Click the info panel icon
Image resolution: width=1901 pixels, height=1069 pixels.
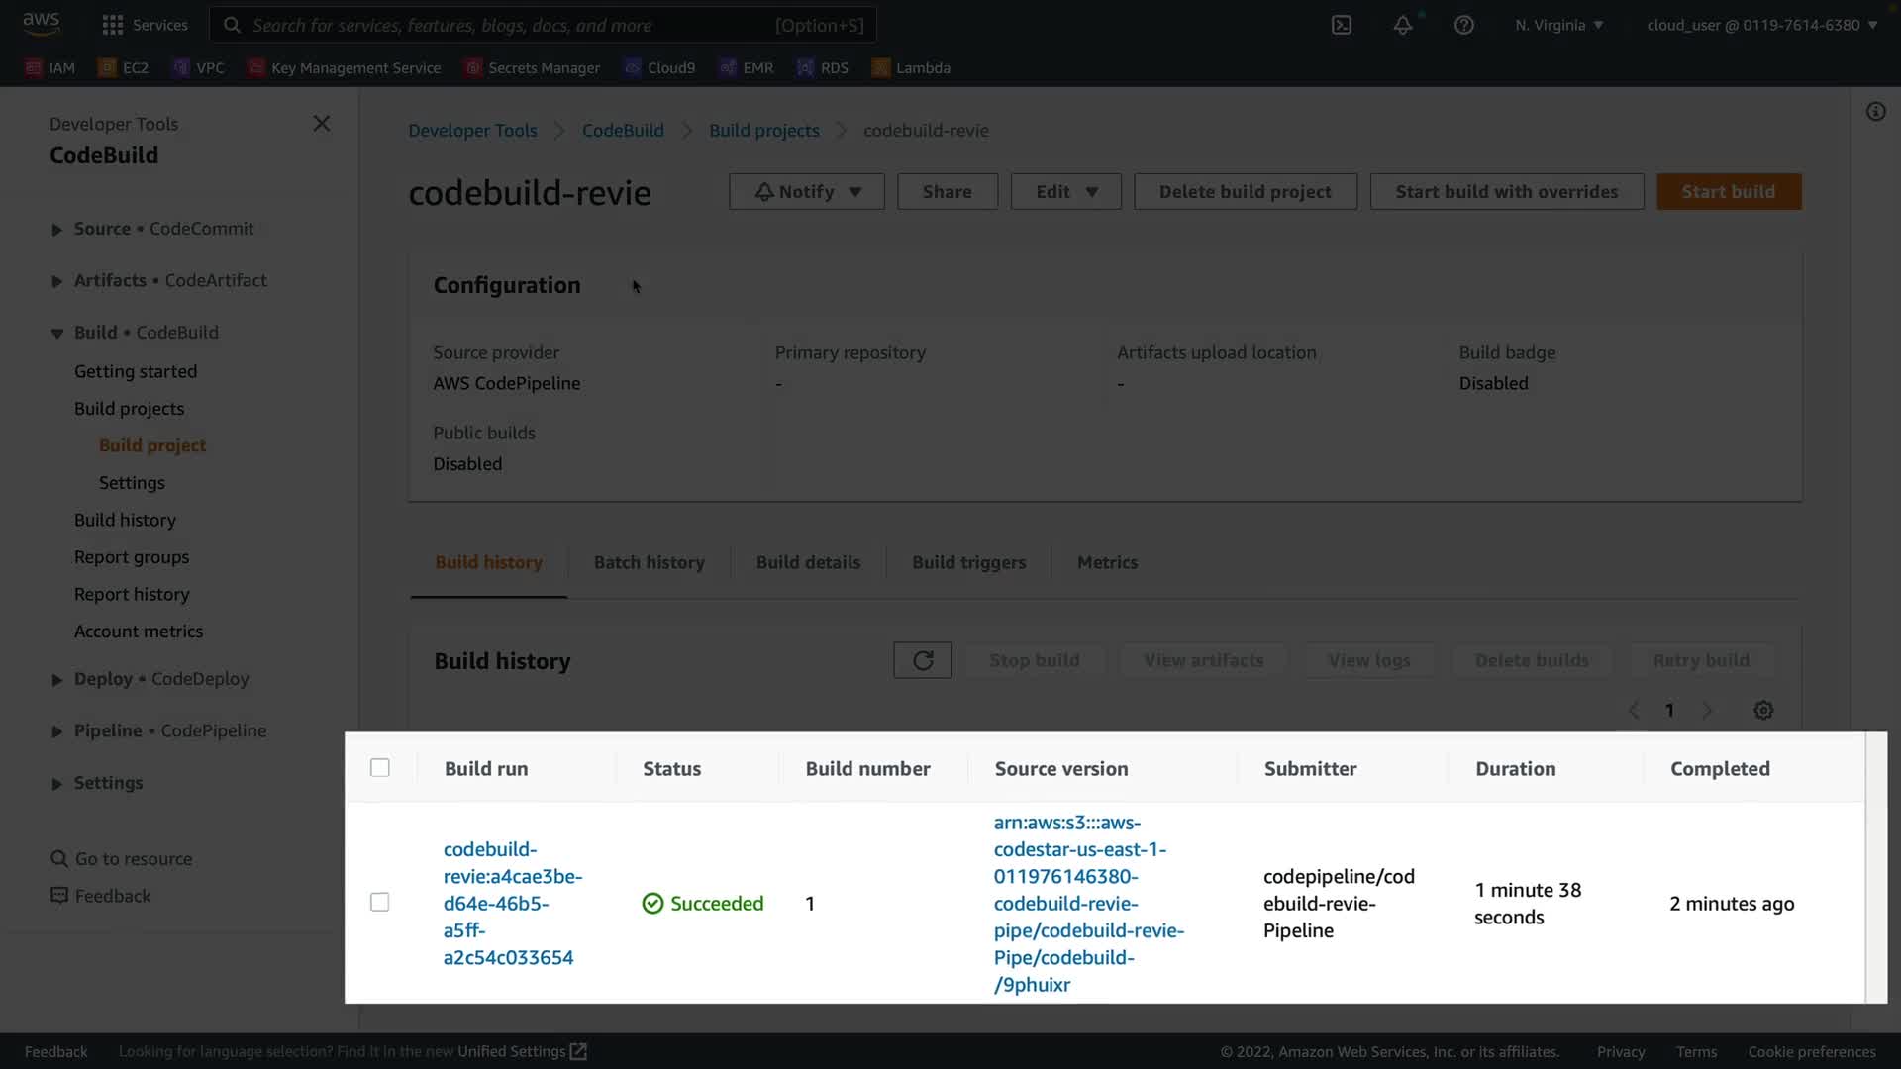(1875, 112)
